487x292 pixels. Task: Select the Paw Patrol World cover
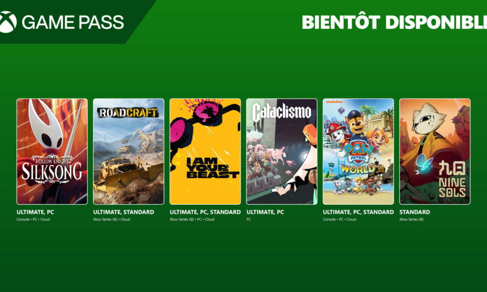(x=358, y=151)
